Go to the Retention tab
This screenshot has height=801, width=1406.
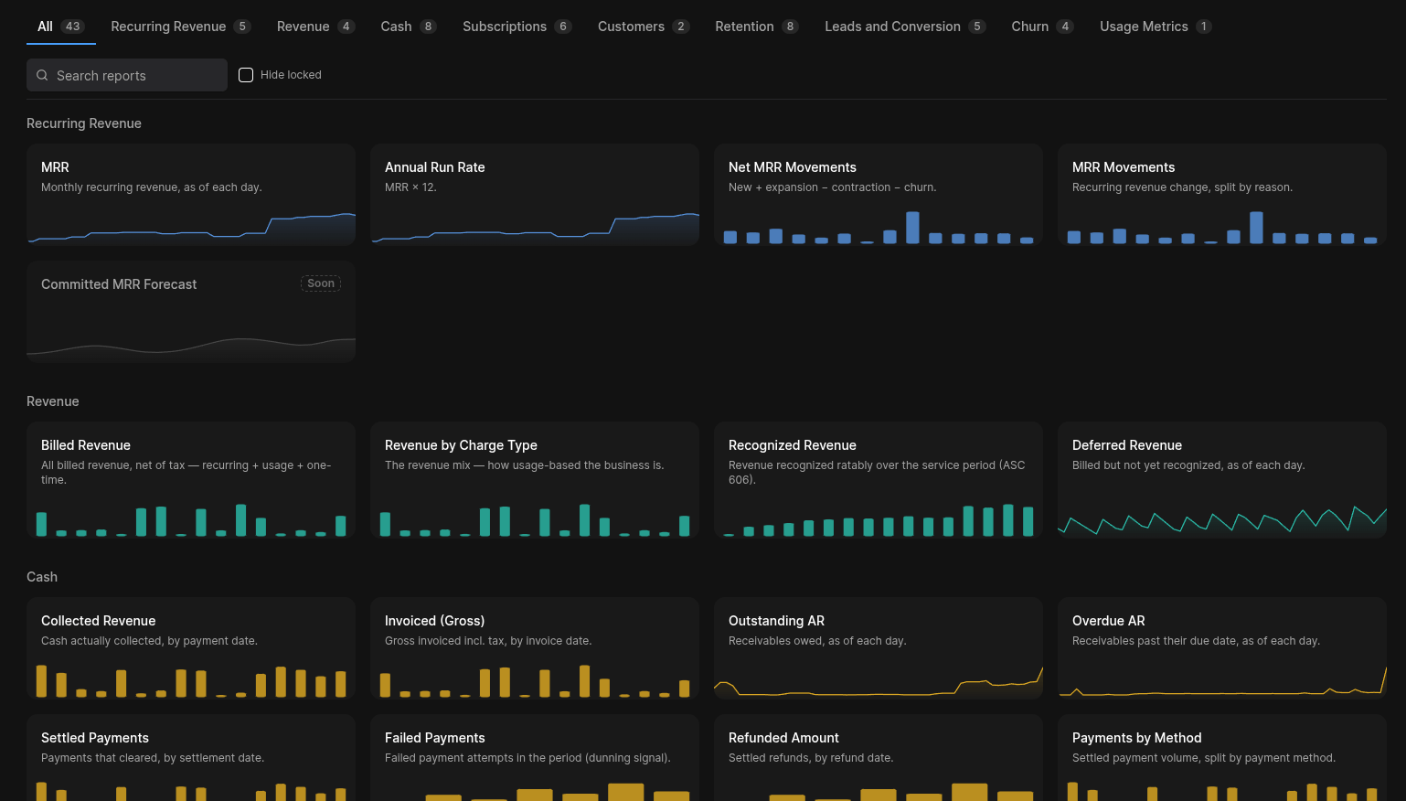point(757,27)
